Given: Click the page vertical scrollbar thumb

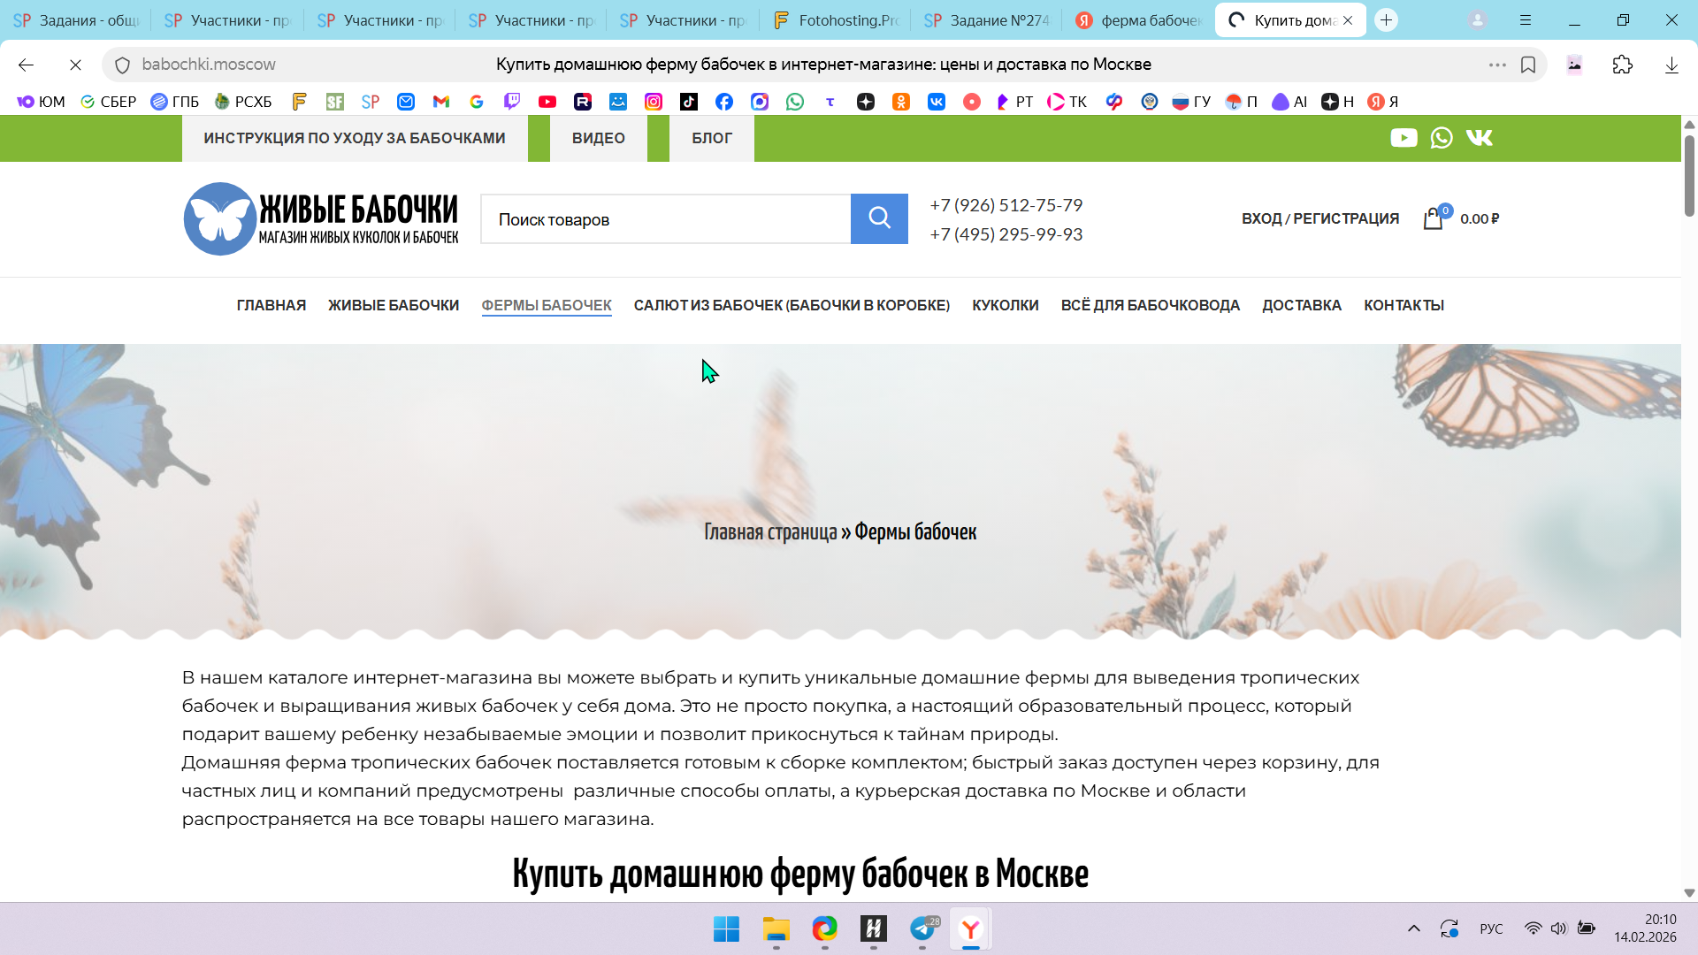Looking at the screenshot, I should (x=1689, y=177).
